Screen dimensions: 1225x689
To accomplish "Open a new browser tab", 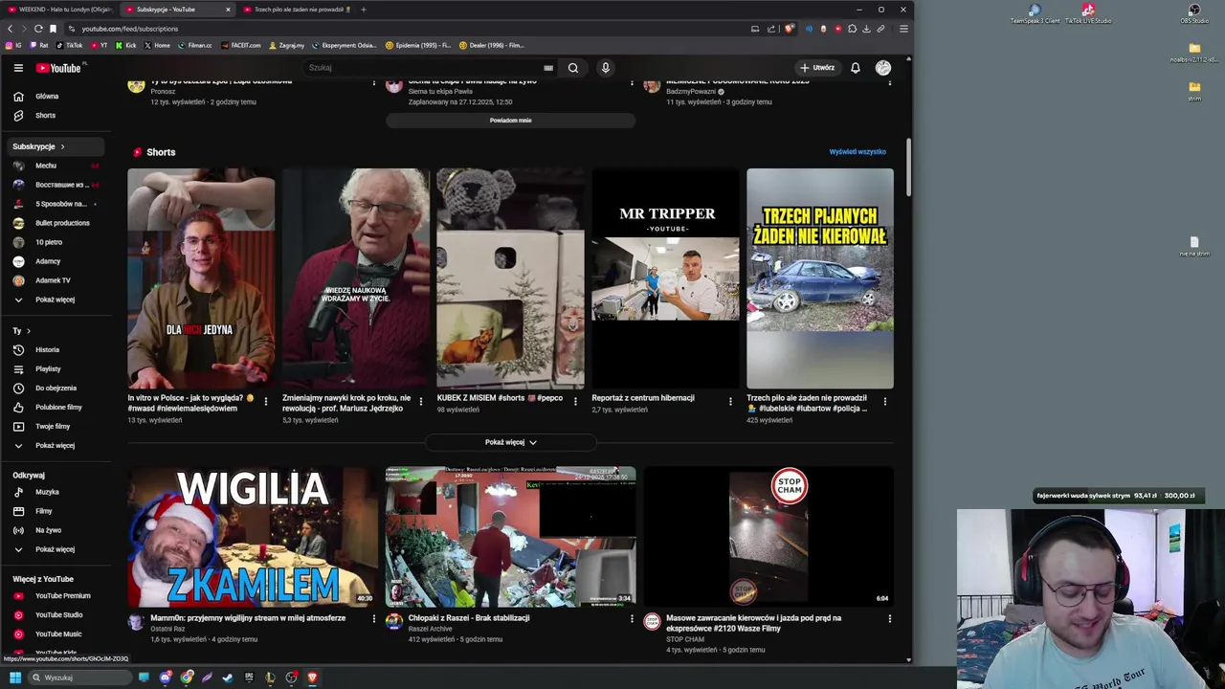I will [x=364, y=10].
